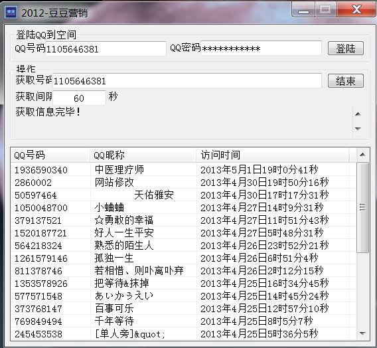Click the 结束 end button
The height and width of the screenshot is (348, 377).
(x=346, y=81)
